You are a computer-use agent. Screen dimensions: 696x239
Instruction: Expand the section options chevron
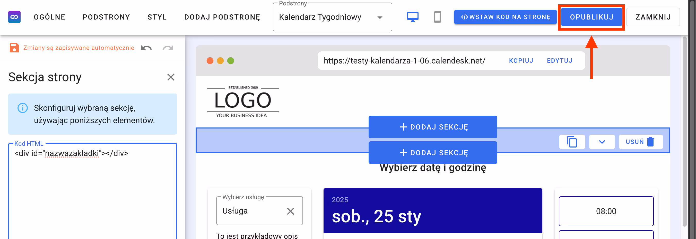click(602, 142)
